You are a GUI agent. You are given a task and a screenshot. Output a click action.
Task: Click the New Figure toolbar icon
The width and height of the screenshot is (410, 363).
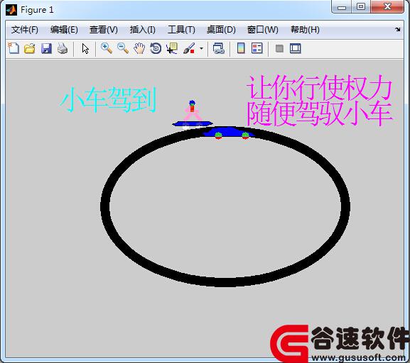(14, 48)
